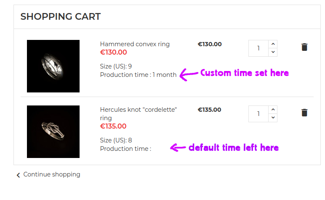
Task: Remove Hercules knot ring with trash icon
Action: [304, 113]
